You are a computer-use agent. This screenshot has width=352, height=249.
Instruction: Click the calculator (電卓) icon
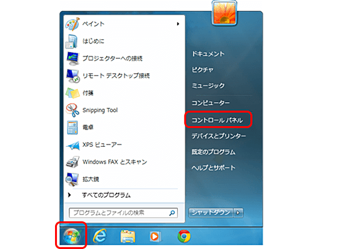(x=73, y=127)
